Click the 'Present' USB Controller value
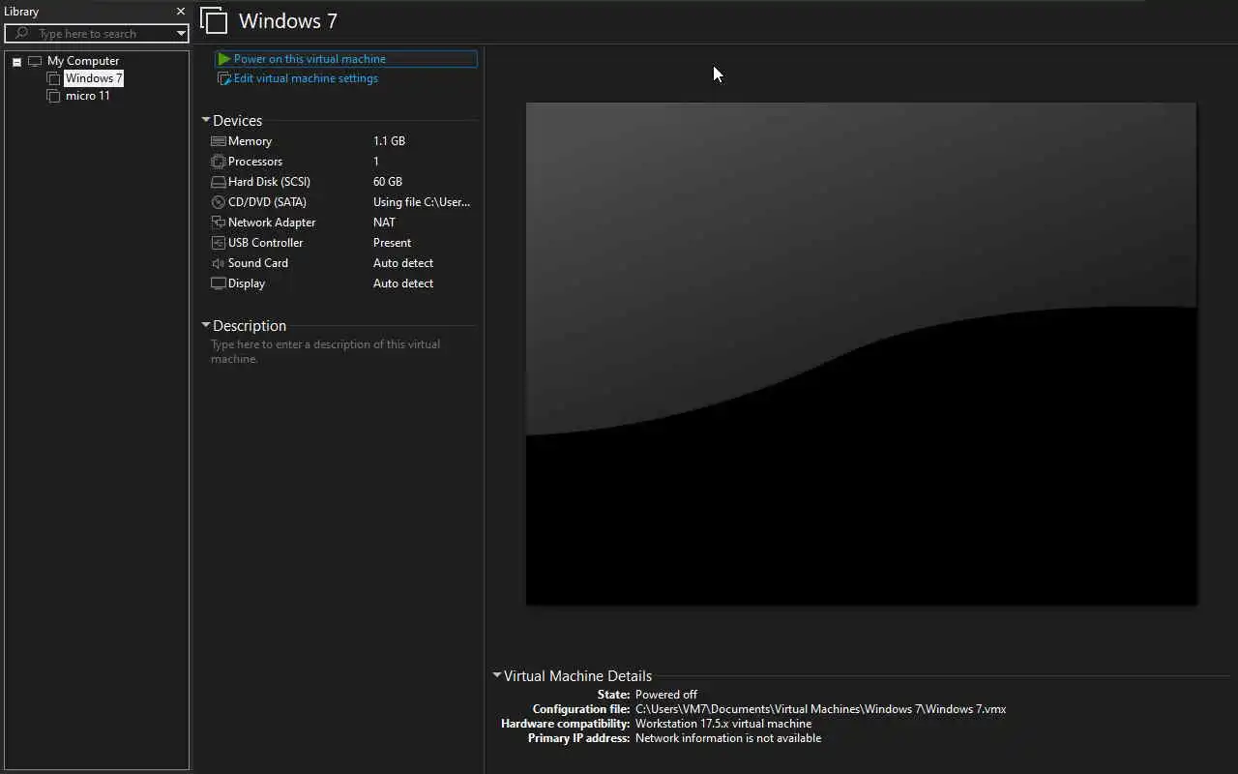The image size is (1238, 774). point(392,243)
